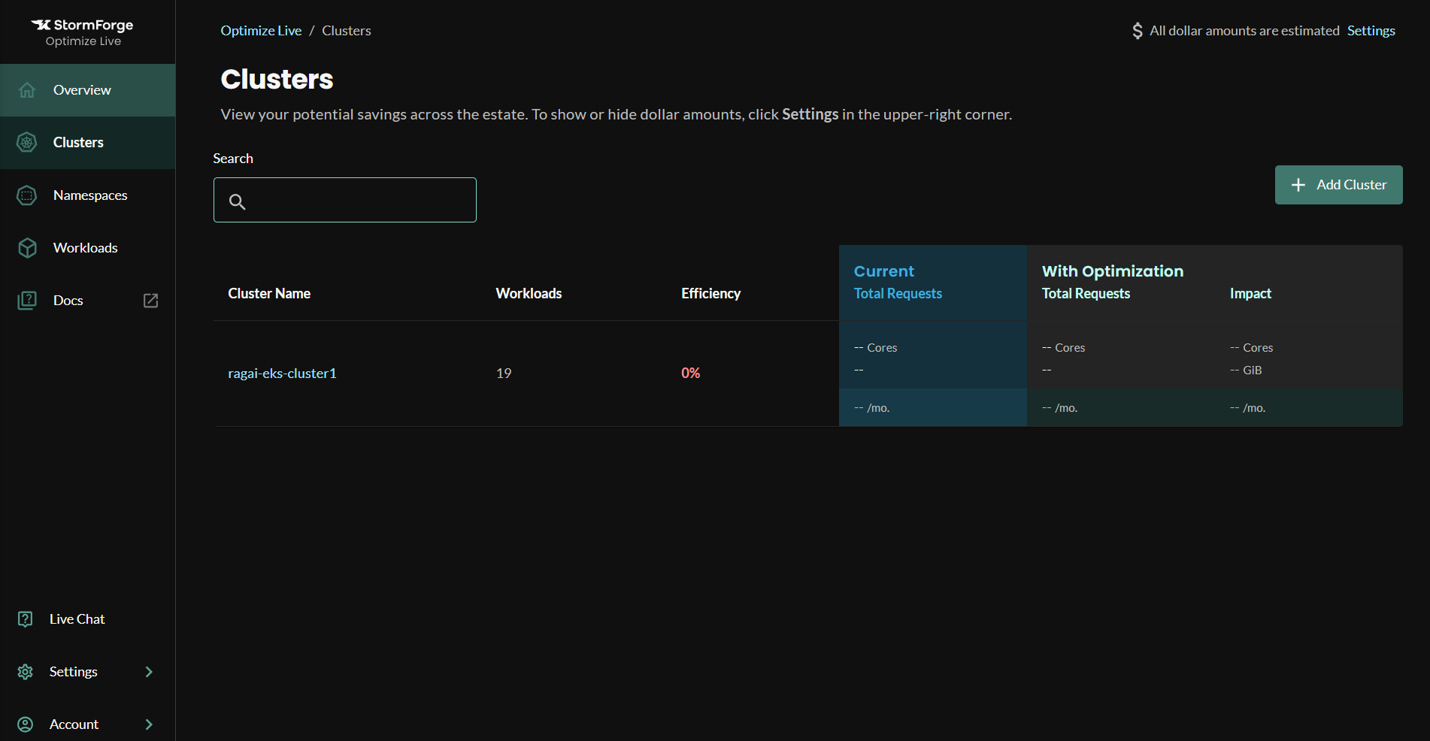Click the Docs book icon

pos(27,301)
